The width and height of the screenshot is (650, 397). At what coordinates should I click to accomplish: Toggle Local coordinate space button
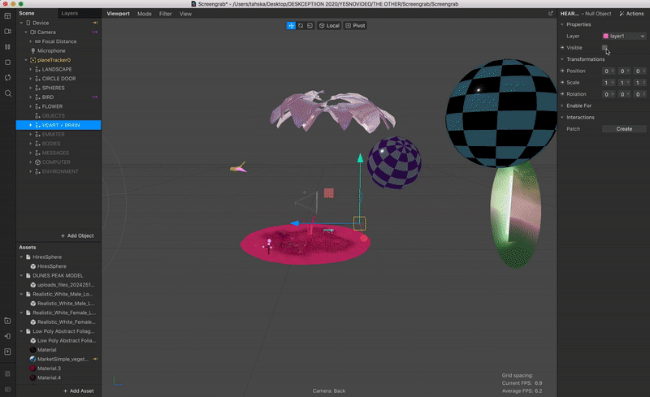329,26
